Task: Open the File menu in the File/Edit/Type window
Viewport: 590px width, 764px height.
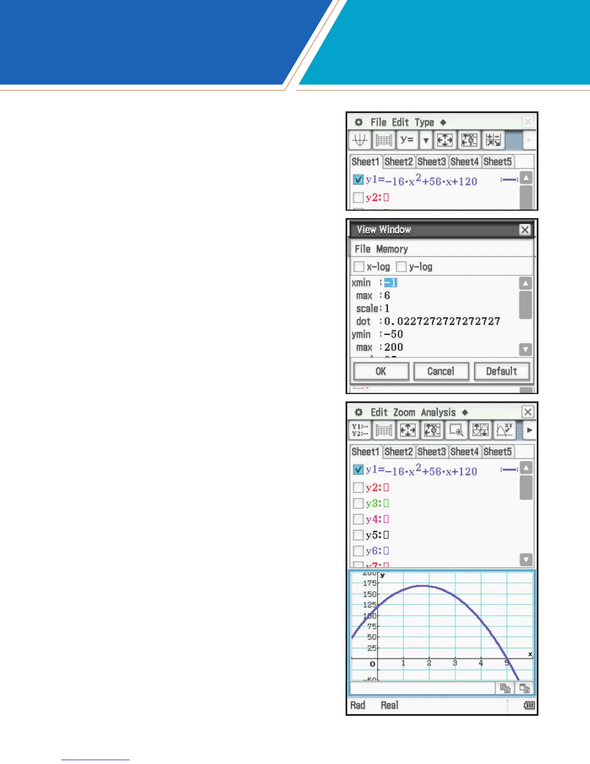Action: coord(378,123)
